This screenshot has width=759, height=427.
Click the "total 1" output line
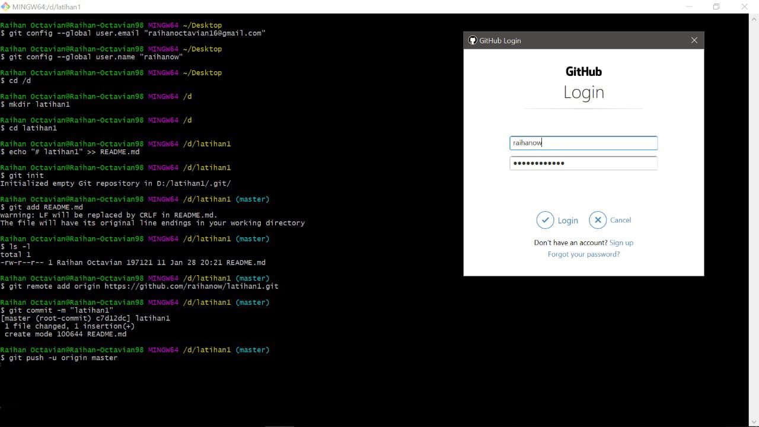(x=15, y=254)
